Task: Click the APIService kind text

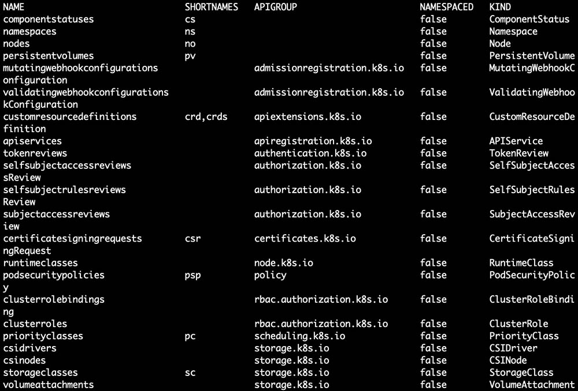Action: (x=516, y=141)
